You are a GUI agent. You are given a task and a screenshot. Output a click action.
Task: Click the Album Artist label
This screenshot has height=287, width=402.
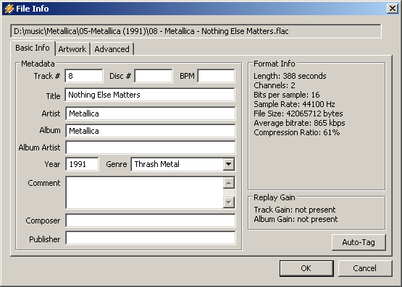point(39,147)
